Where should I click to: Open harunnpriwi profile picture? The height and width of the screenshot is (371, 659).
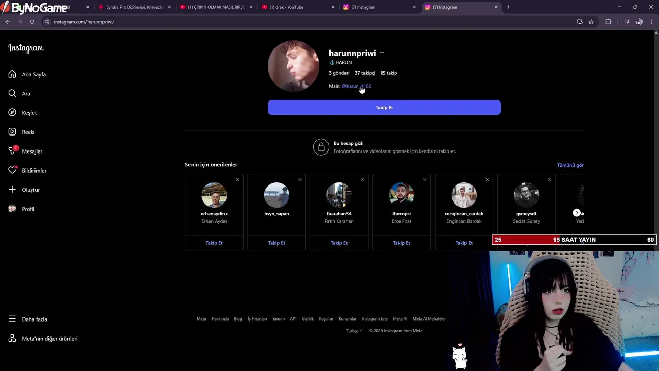point(293,66)
